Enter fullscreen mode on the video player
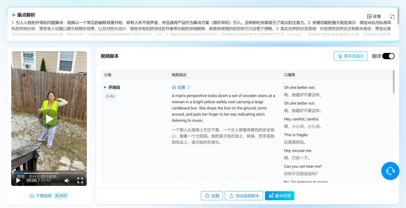Screen dimensions: 406x208 [80, 181]
